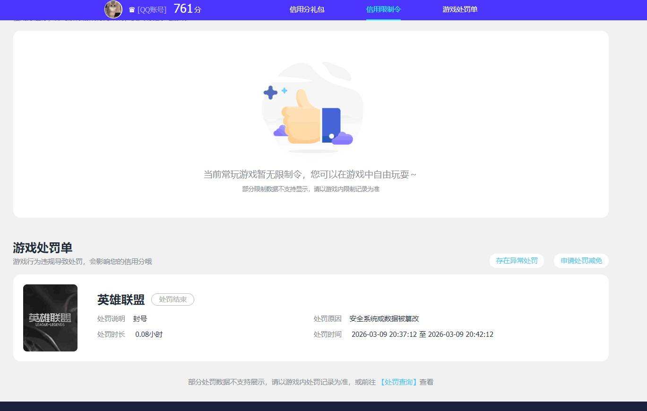Click the thumbs-up illustration
Image resolution: width=647 pixels, height=411 pixels.
(312, 107)
